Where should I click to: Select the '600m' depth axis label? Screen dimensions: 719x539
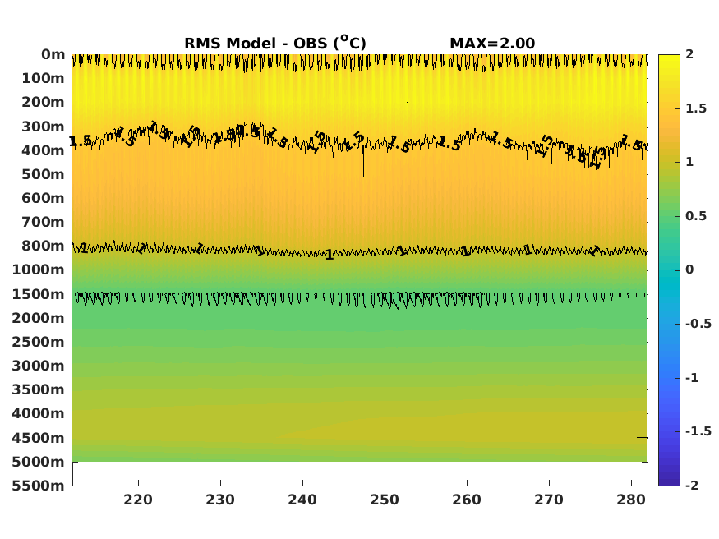[43, 198]
